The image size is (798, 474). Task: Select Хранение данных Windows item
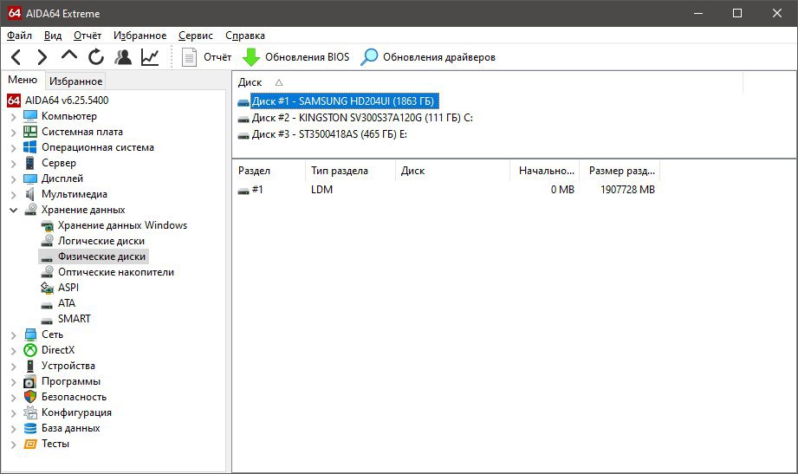[122, 225]
